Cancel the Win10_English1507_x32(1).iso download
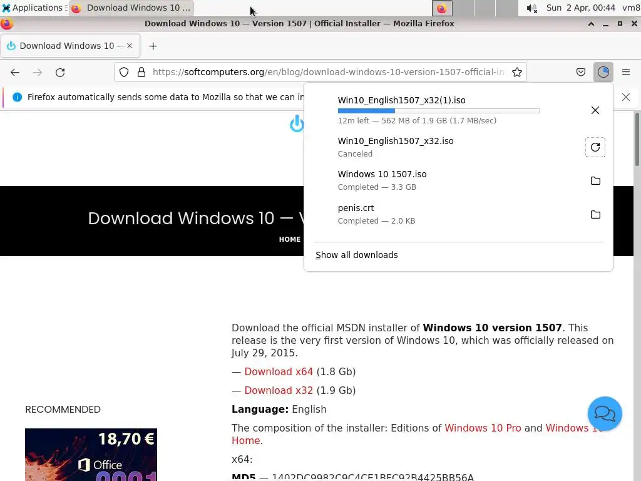641x481 pixels. click(595, 110)
